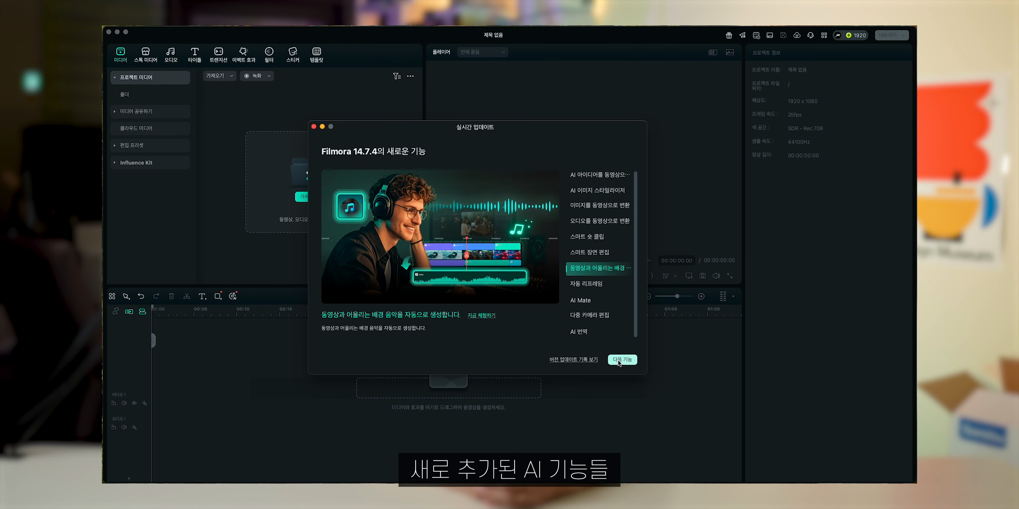Select 스마트 숏 클립 in feature list
The image size is (1019, 509).
point(587,237)
